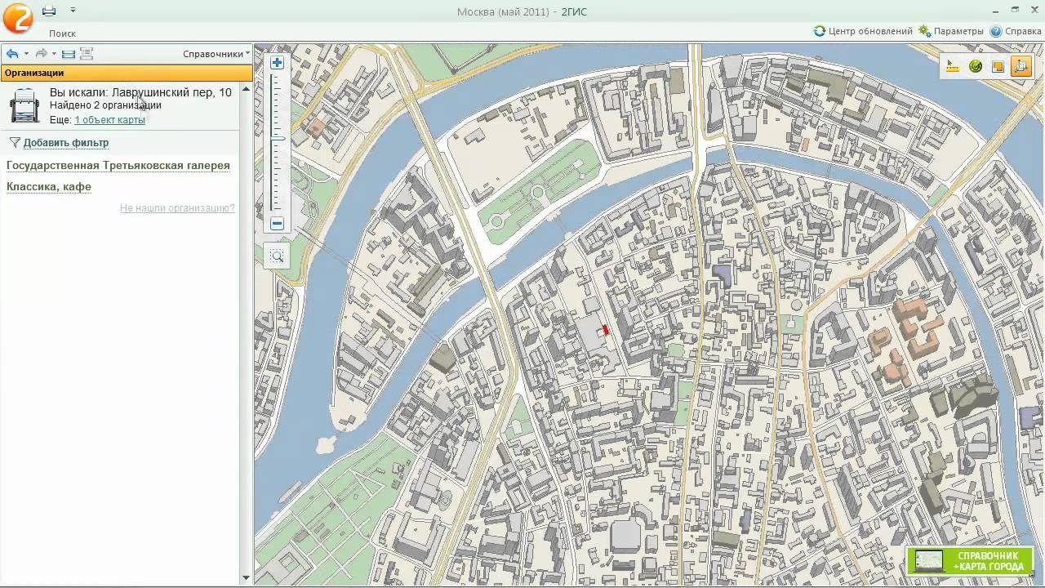
Task: Open Государственная Третьяковская галерея result
Action: click(x=118, y=166)
